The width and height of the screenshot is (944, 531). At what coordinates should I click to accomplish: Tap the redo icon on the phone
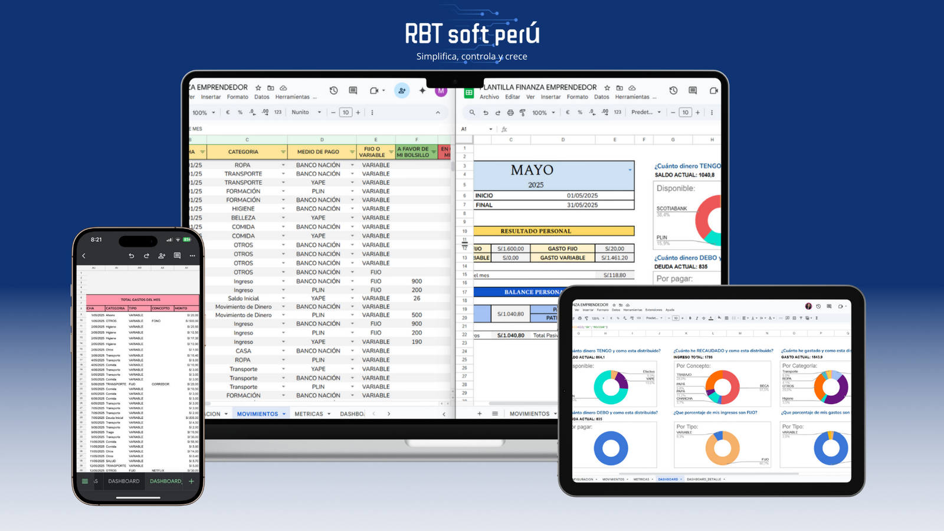click(x=146, y=255)
